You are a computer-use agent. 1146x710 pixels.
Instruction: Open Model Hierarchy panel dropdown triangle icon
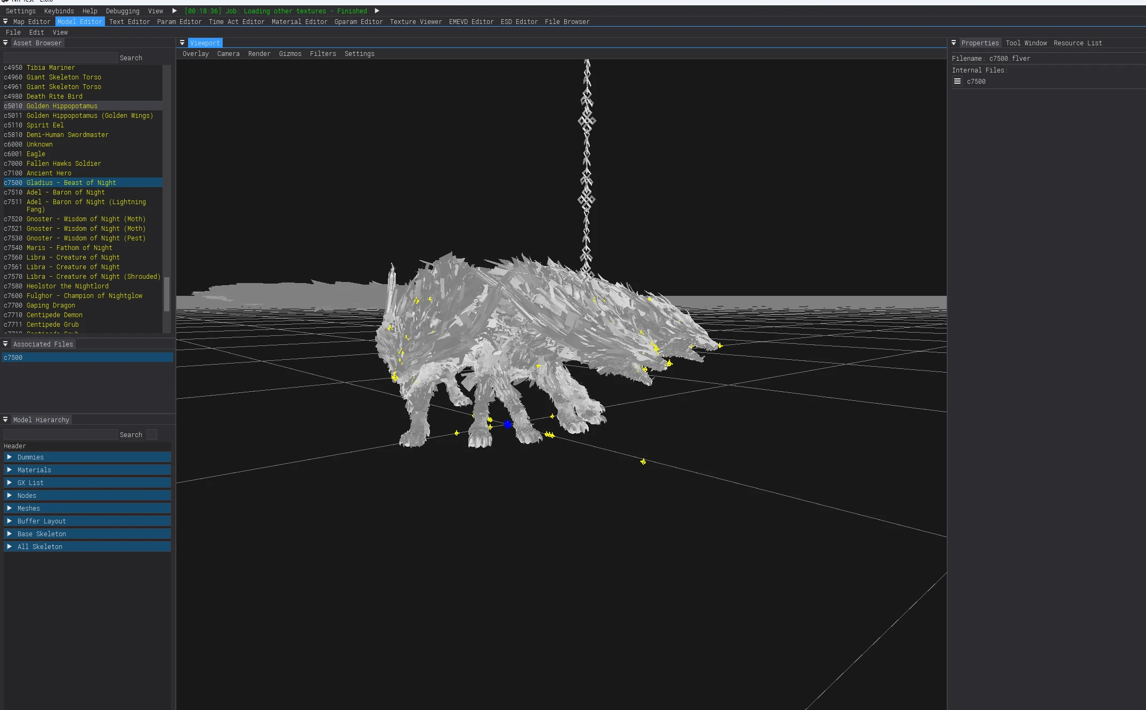point(5,419)
